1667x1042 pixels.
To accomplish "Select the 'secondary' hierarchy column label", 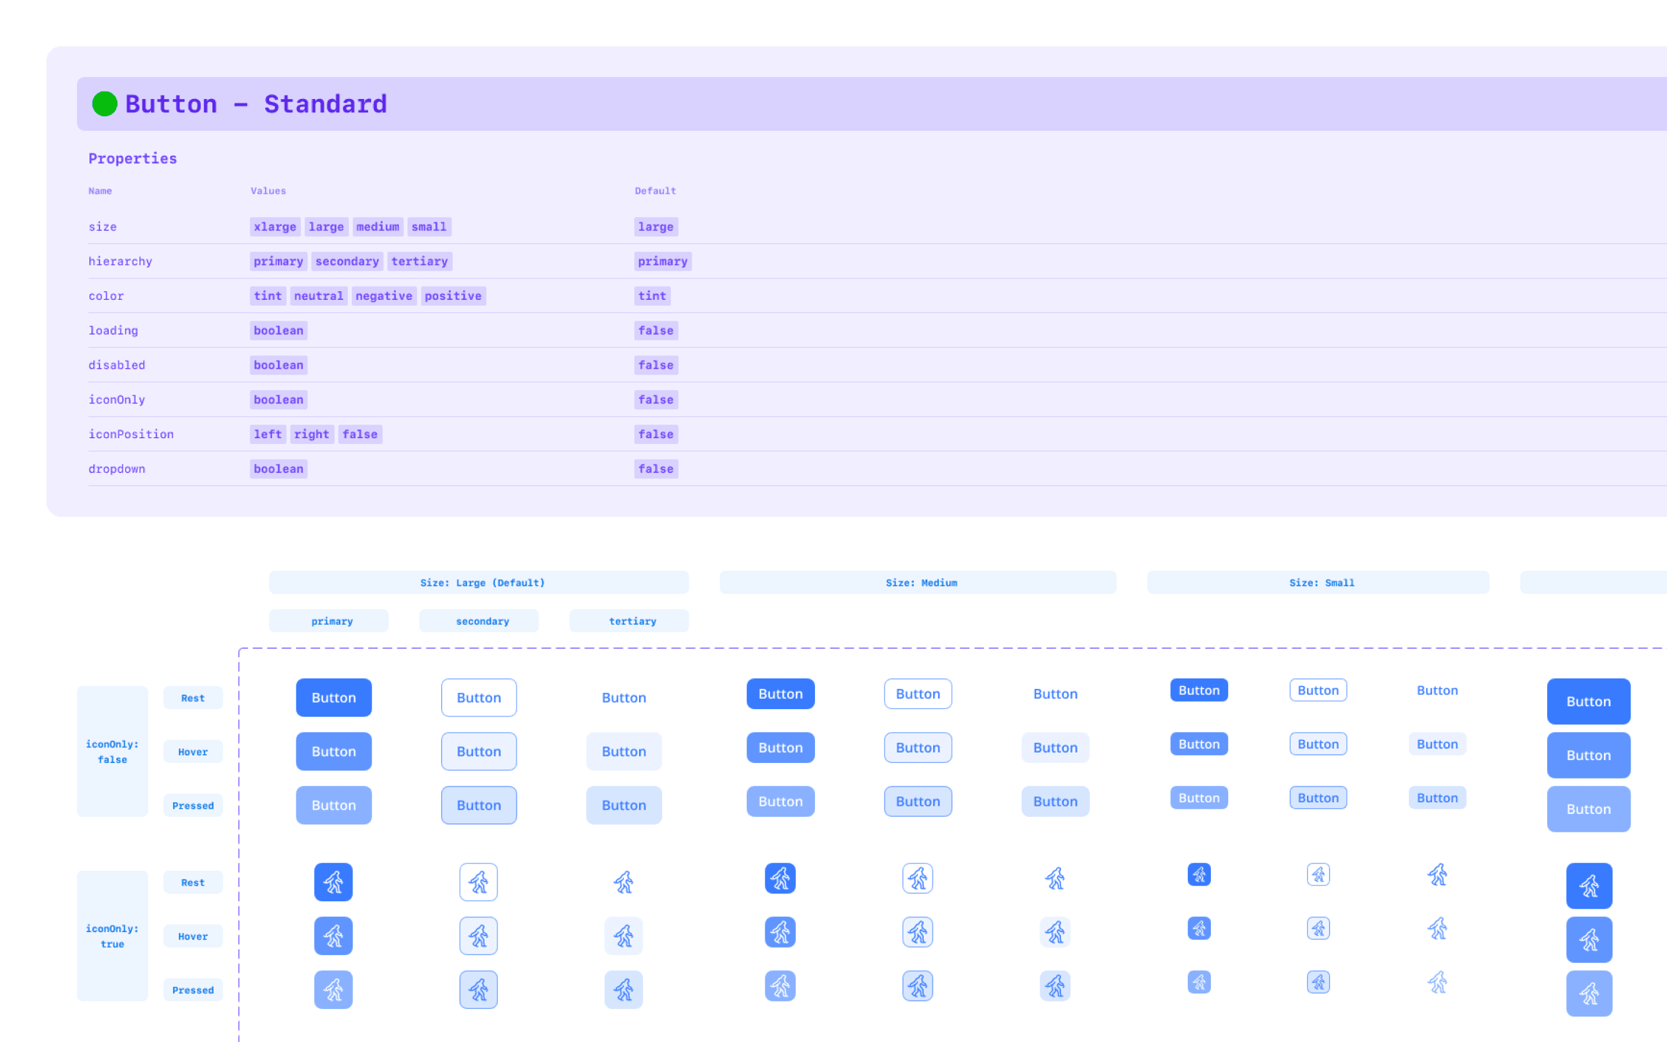I will point(482,621).
